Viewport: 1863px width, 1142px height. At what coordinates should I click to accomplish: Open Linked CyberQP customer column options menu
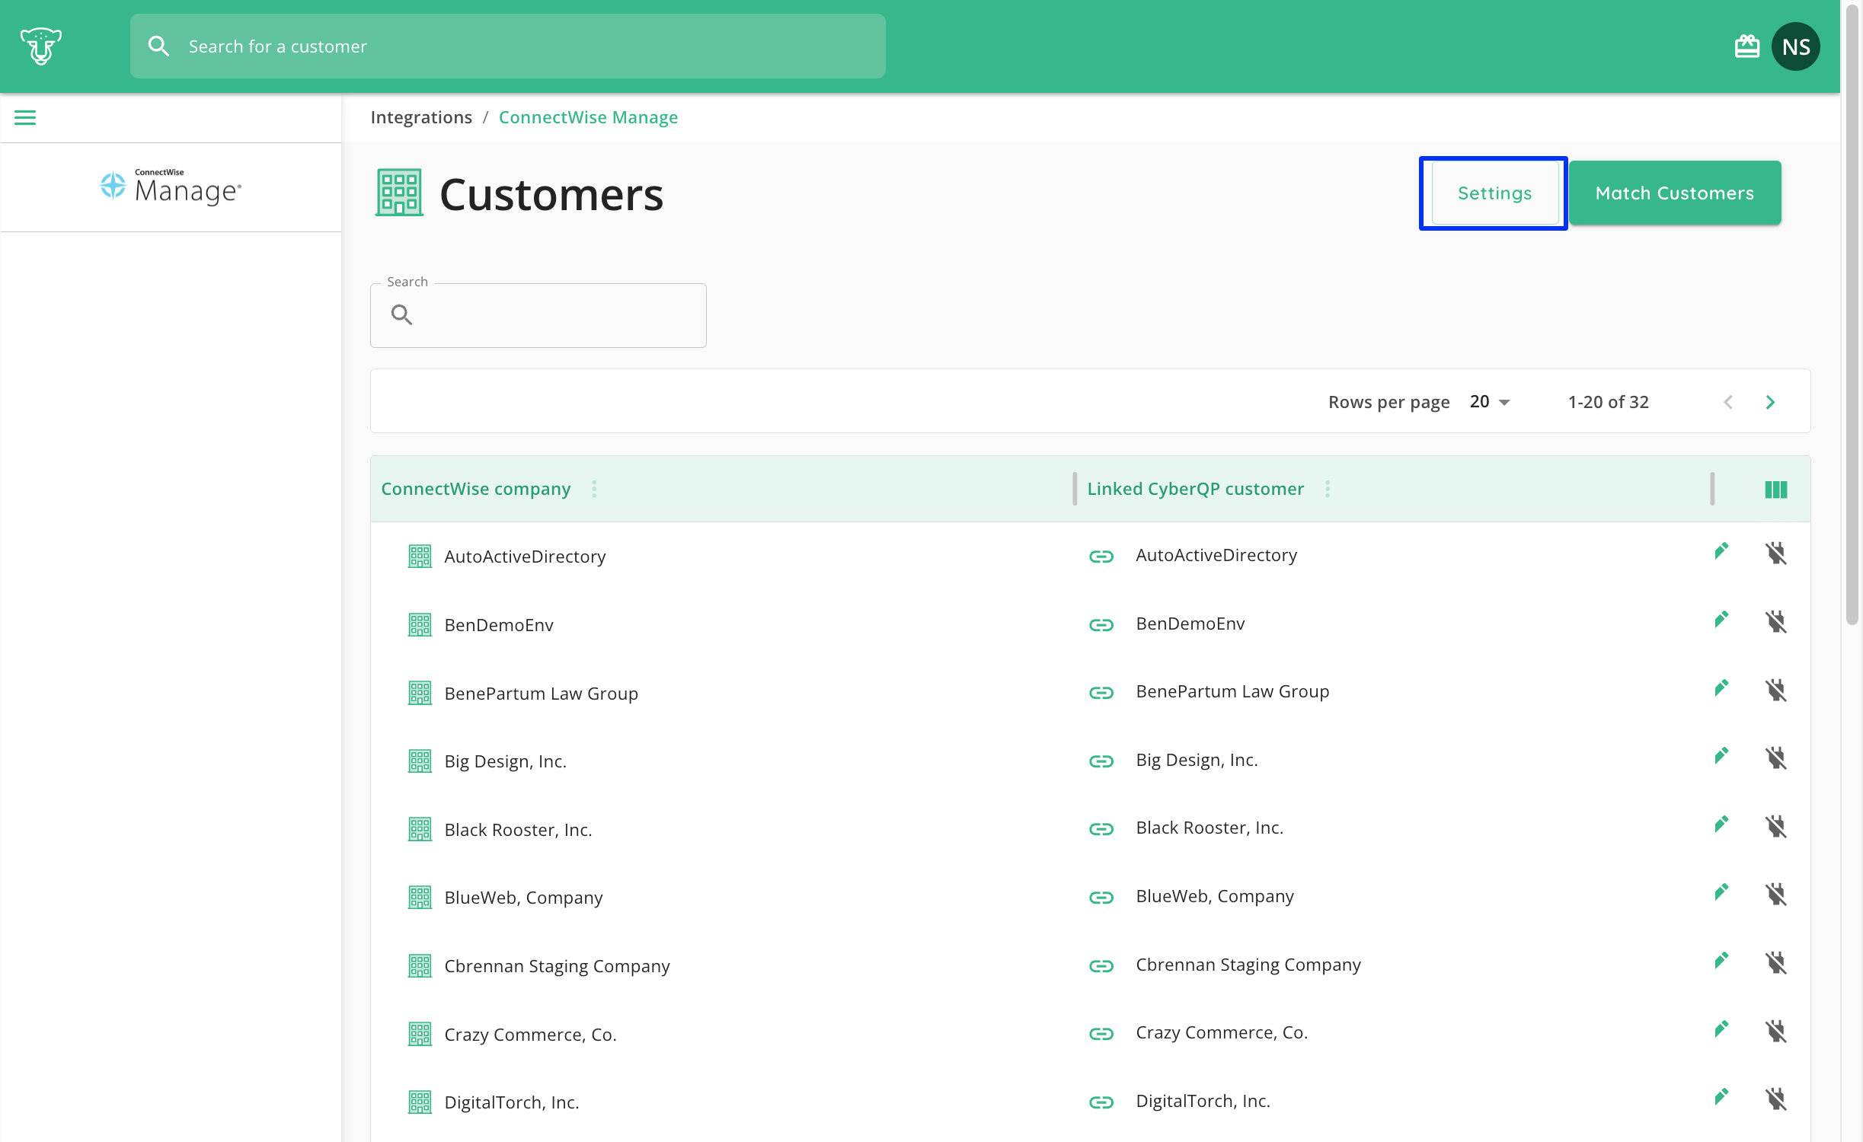[x=1328, y=489]
